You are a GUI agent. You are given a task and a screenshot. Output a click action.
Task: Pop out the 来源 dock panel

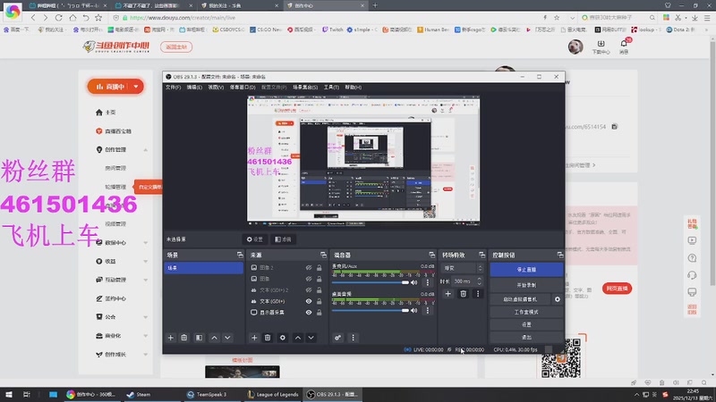click(x=323, y=255)
